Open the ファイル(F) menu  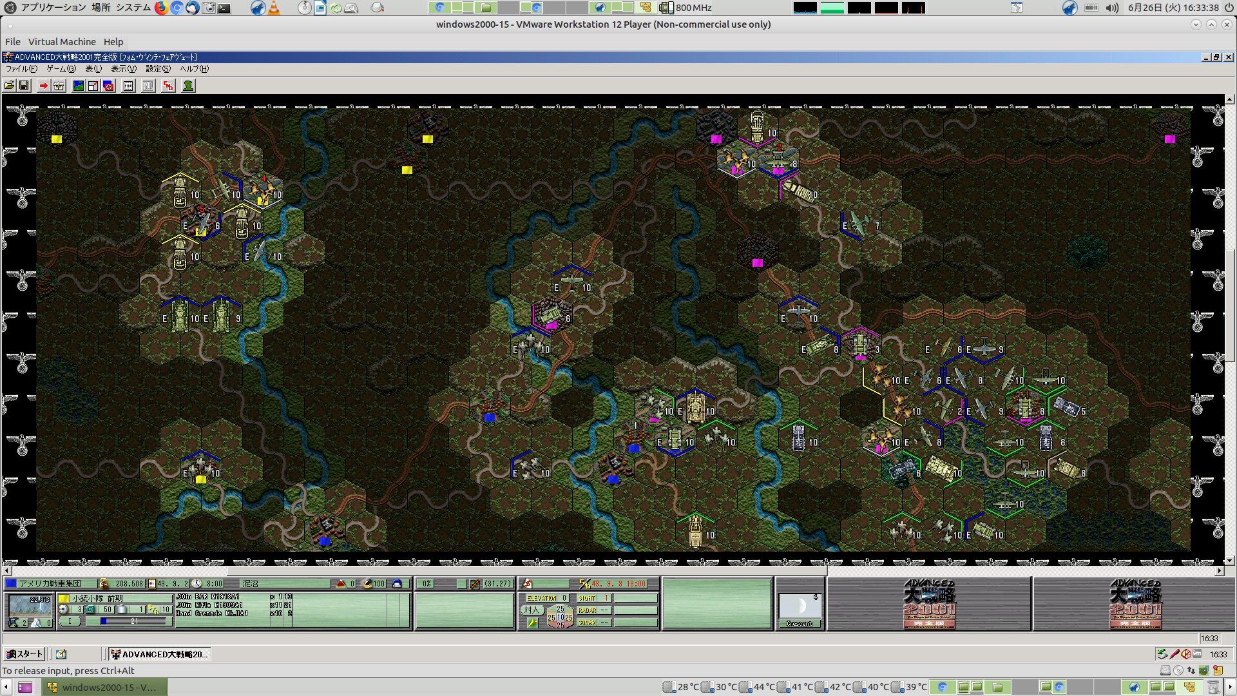(x=21, y=69)
